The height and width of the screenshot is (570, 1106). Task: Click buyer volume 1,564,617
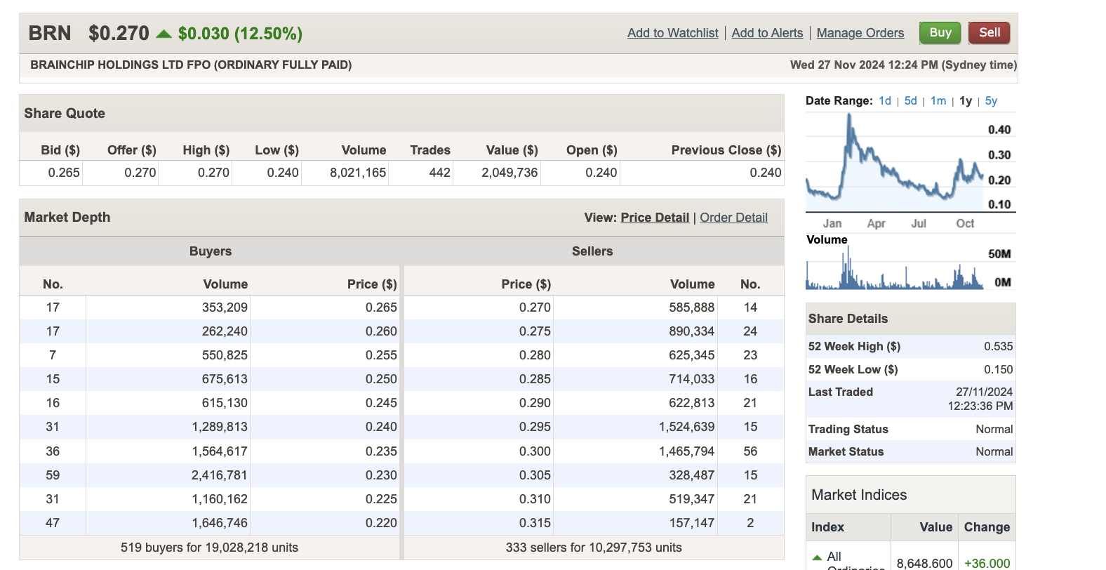click(x=220, y=451)
